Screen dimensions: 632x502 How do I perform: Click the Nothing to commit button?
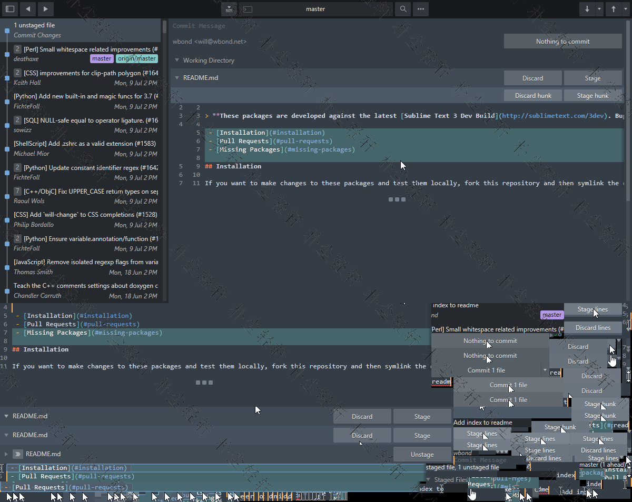click(x=563, y=41)
